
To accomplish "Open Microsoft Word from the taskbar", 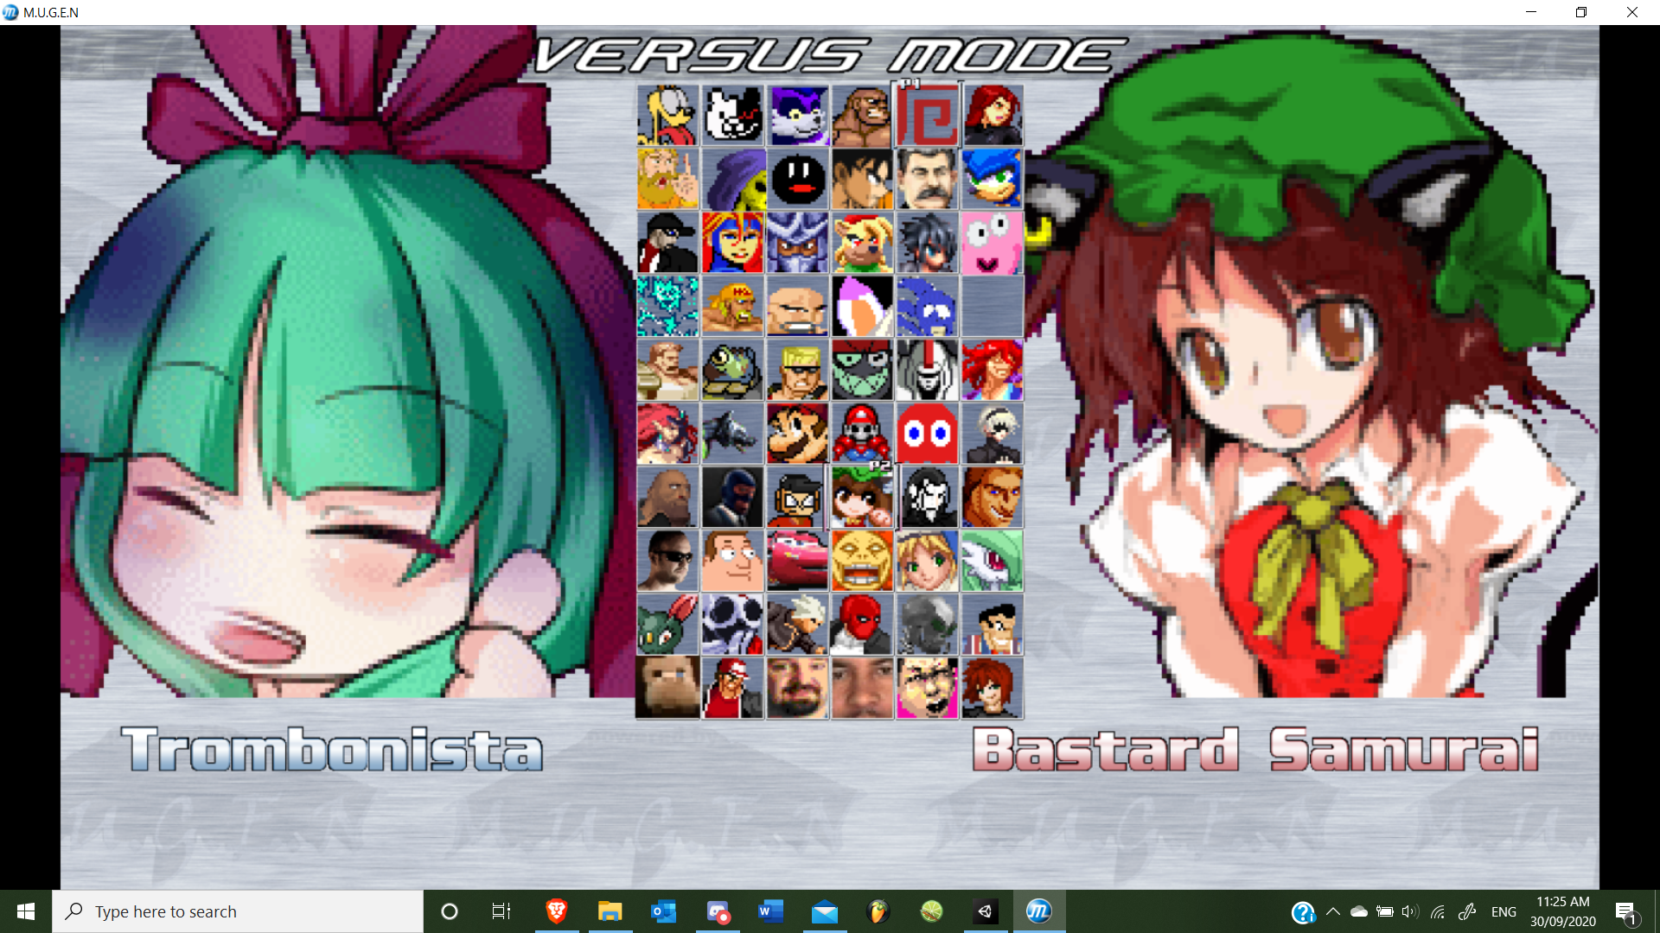I will point(770,911).
